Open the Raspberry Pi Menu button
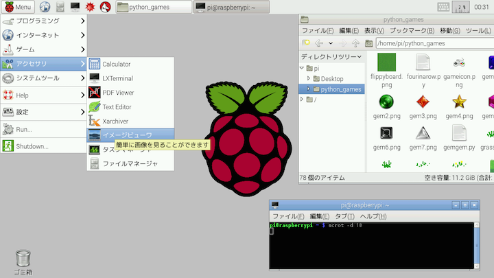This screenshot has width=494, height=278. point(18,7)
